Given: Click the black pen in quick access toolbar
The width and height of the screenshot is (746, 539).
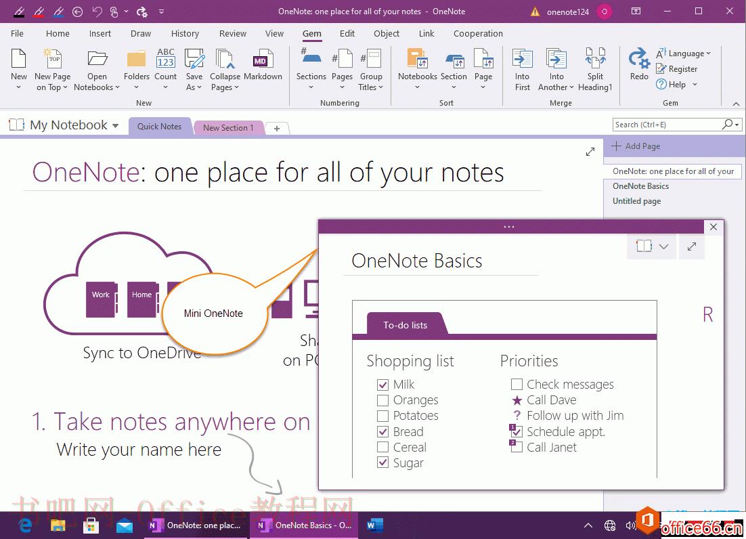Looking at the screenshot, I should click(x=20, y=12).
